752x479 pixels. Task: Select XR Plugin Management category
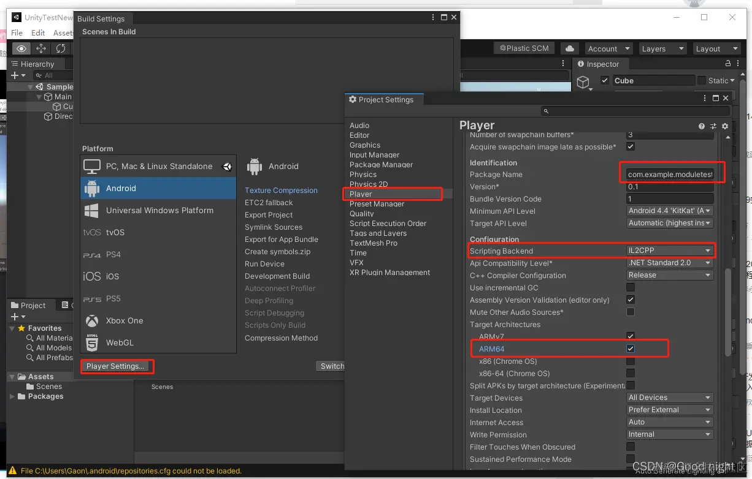(389, 273)
